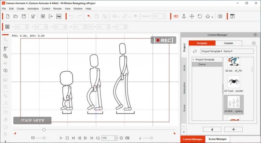Click the left sidebar layered squares icon
Viewport: 261px width, 143px height.
(x=5, y=56)
